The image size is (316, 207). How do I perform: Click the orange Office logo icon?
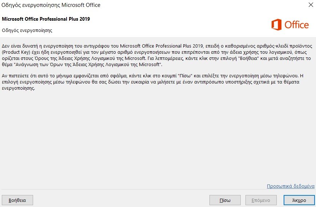(x=276, y=25)
